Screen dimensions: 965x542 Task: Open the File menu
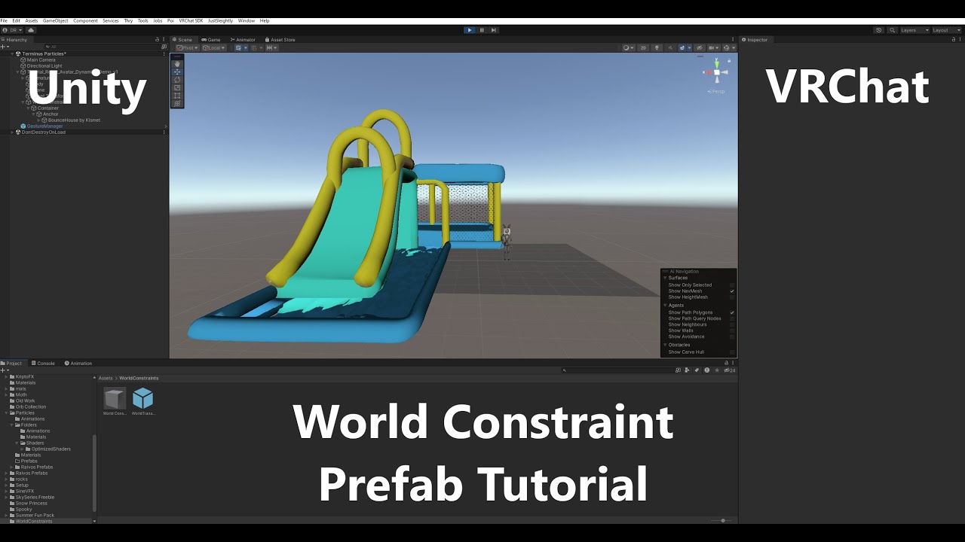5,20
